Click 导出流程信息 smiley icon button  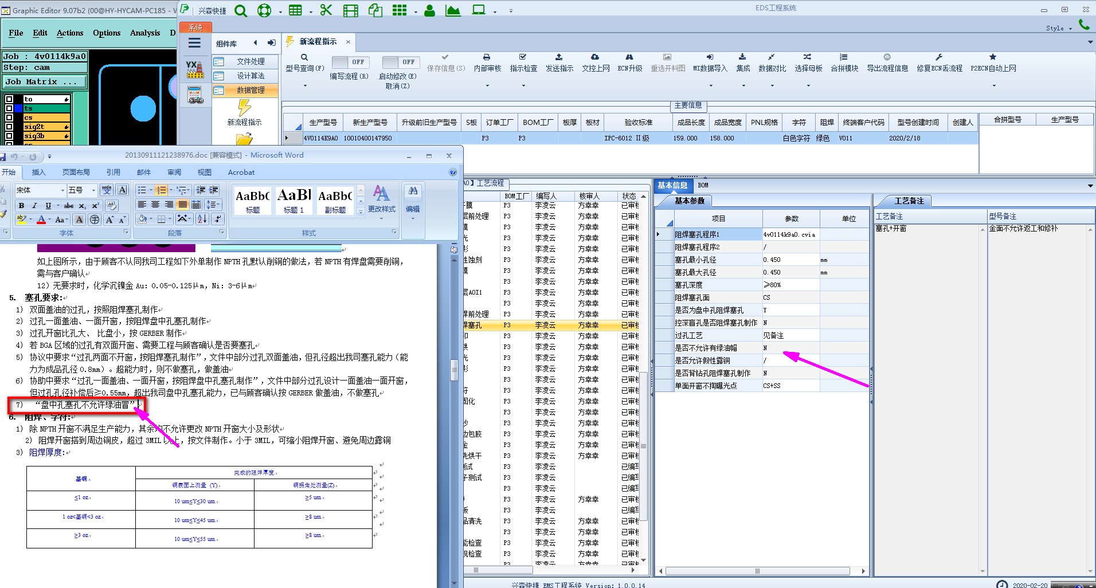(887, 63)
